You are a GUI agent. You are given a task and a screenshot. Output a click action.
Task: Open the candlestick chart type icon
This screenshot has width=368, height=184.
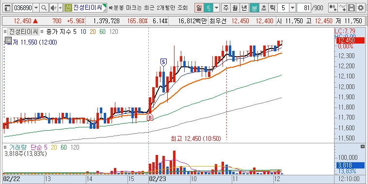[x=333, y=8]
